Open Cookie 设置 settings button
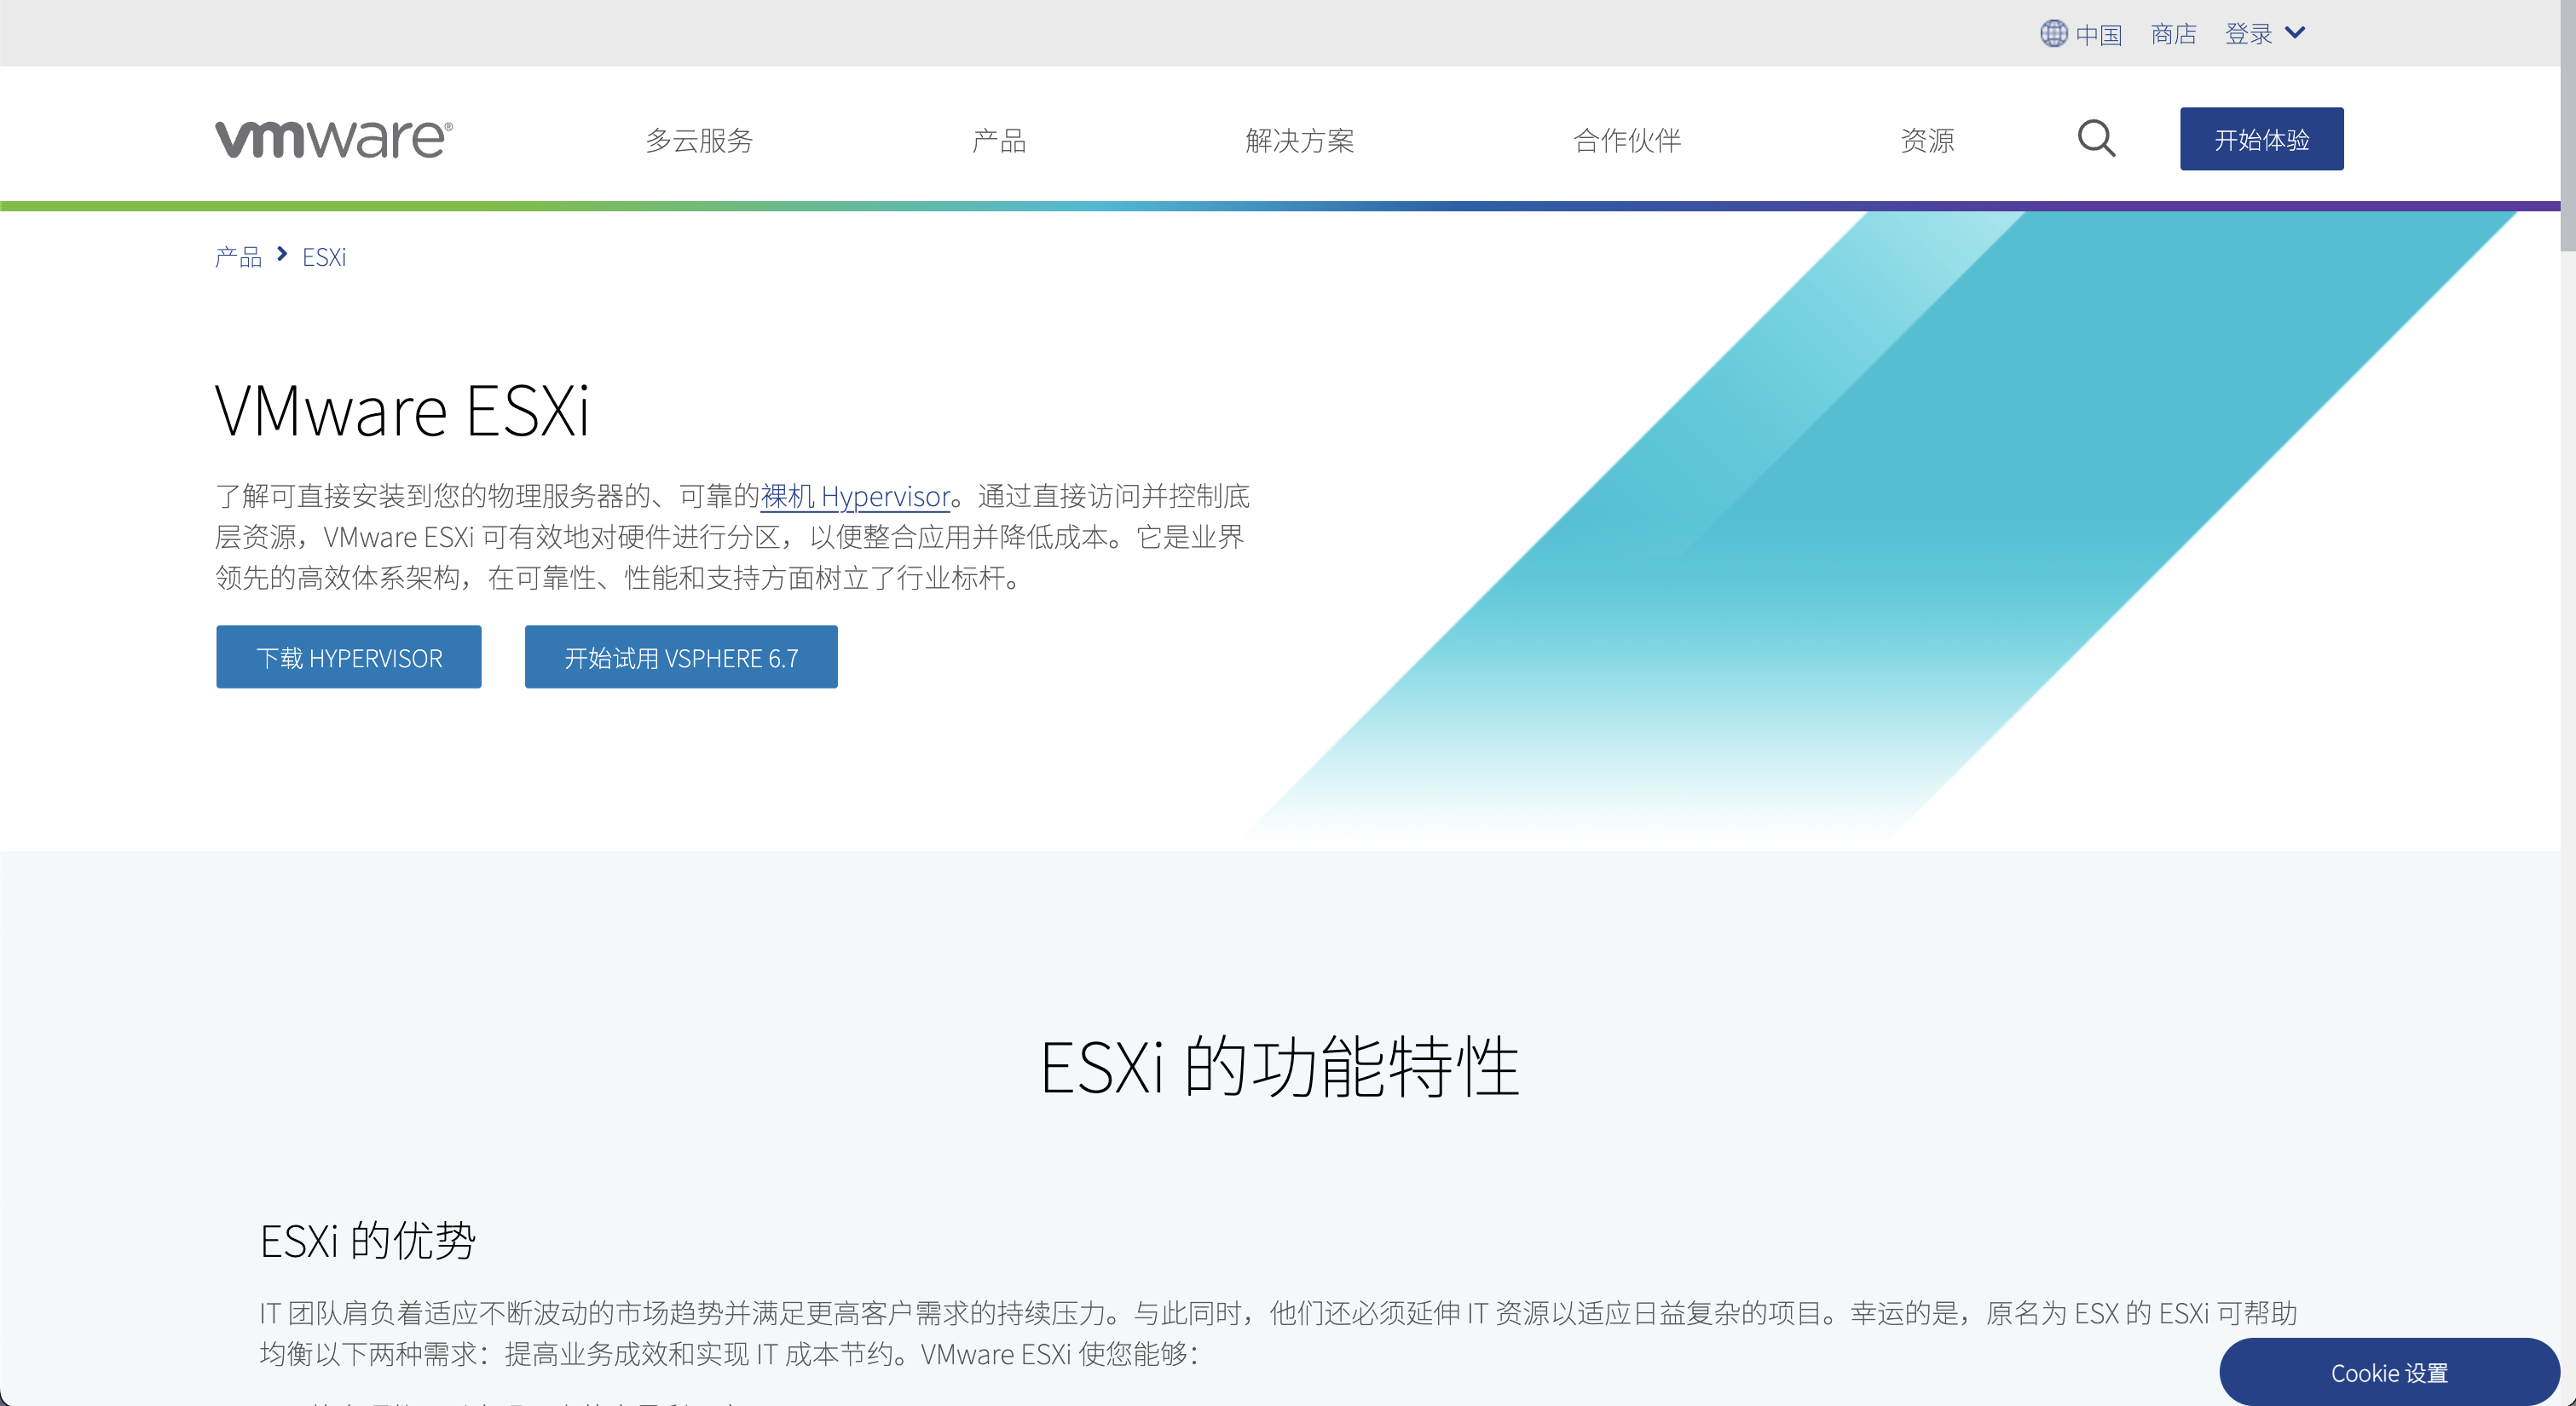Image resolution: width=2576 pixels, height=1406 pixels. pos(2388,1372)
